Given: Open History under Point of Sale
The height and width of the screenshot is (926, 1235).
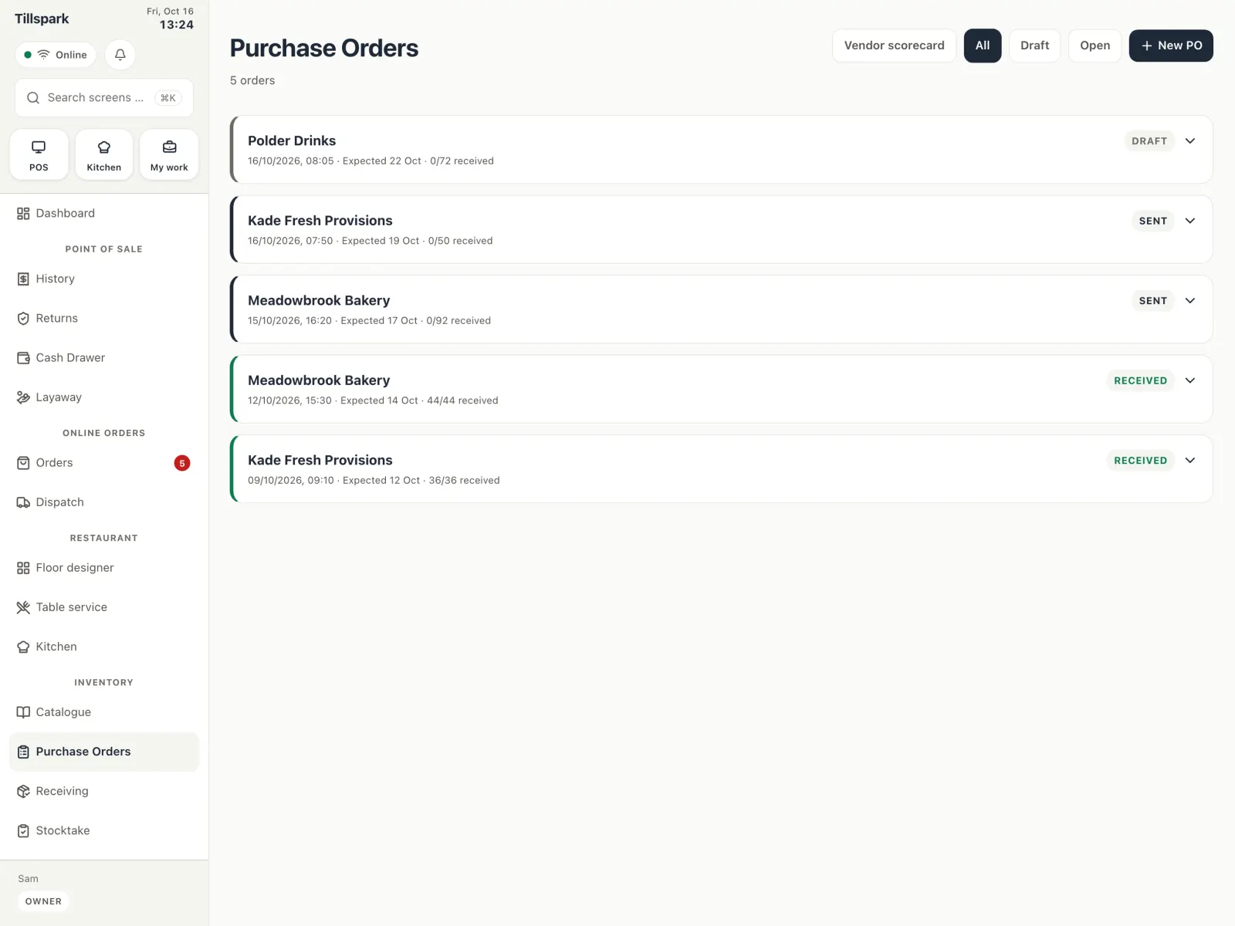Looking at the screenshot, I should [104, 279].
